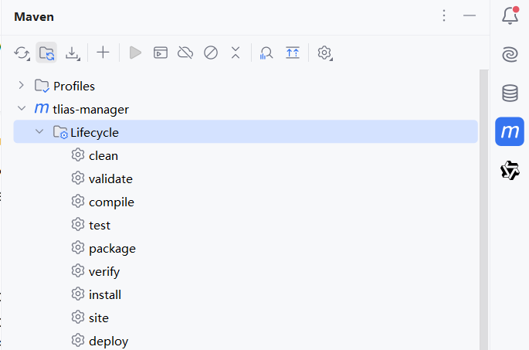Run Maven build play icon
529x350 pixels.
click(135, 53)
